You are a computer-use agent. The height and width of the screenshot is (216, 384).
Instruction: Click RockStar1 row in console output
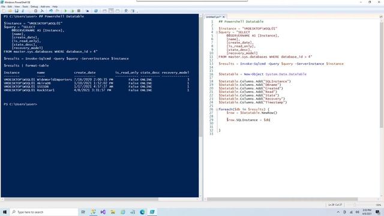[x=97, y=90]
